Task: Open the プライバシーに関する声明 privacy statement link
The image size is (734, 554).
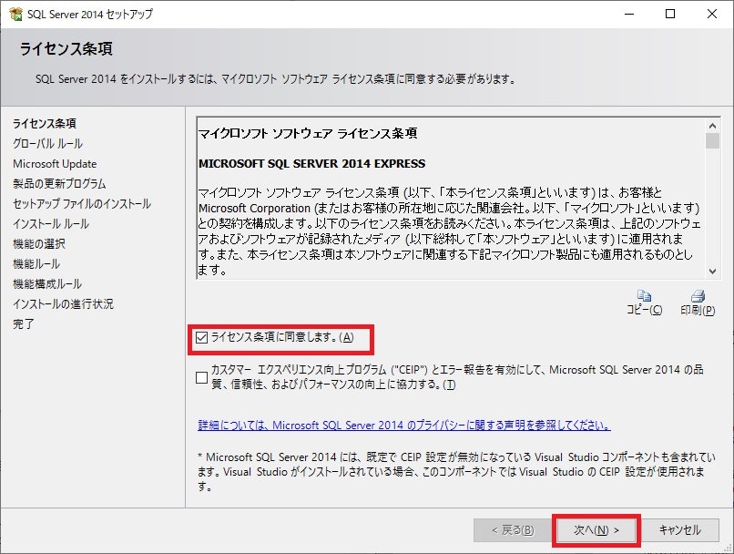Action: pyautogui.click(x=404, y=426)
